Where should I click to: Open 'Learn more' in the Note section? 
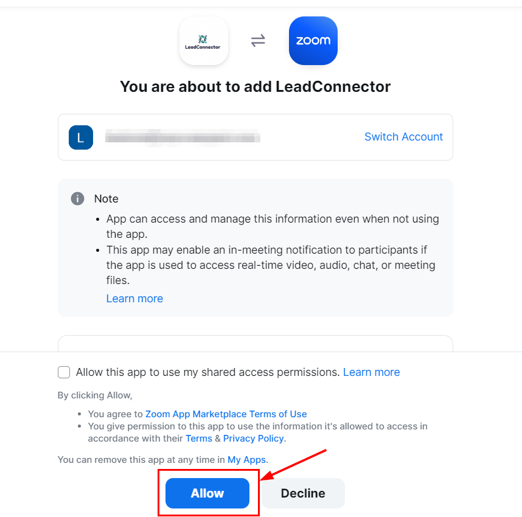tap(134, 299)
